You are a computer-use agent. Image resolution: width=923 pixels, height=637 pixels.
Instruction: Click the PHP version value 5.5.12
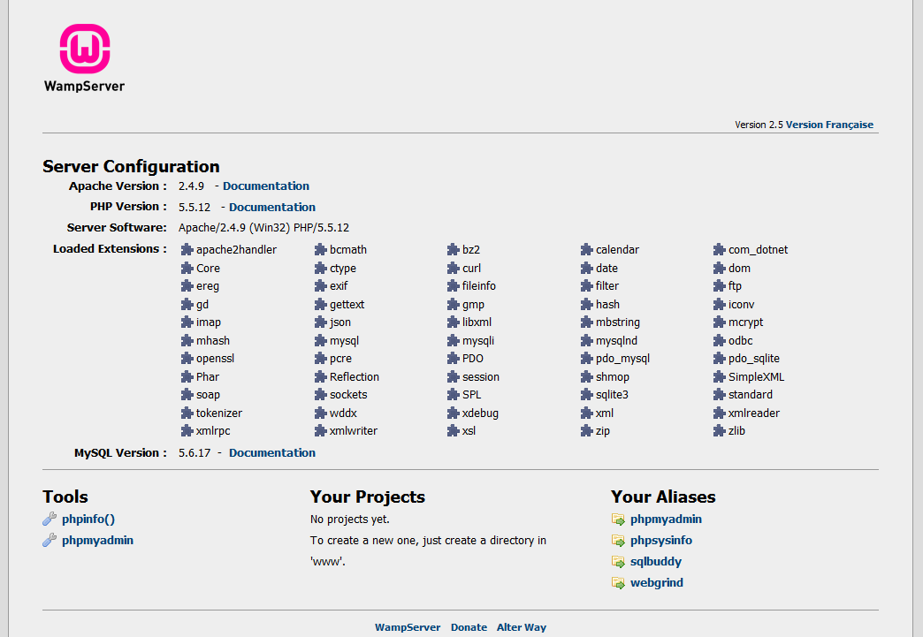click(195, 207)
